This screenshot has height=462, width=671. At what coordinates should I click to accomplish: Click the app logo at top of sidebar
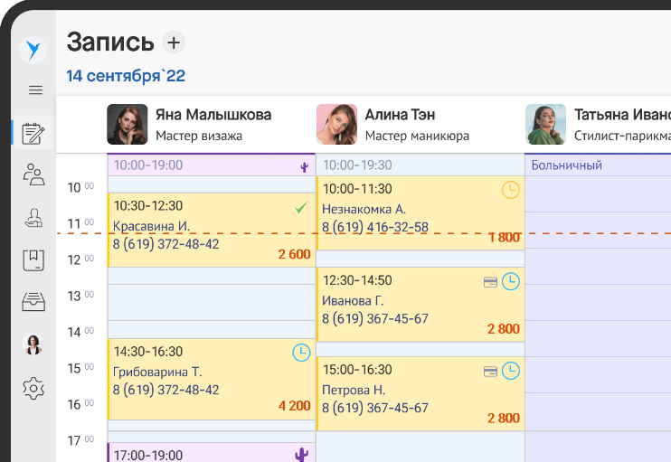33,50
